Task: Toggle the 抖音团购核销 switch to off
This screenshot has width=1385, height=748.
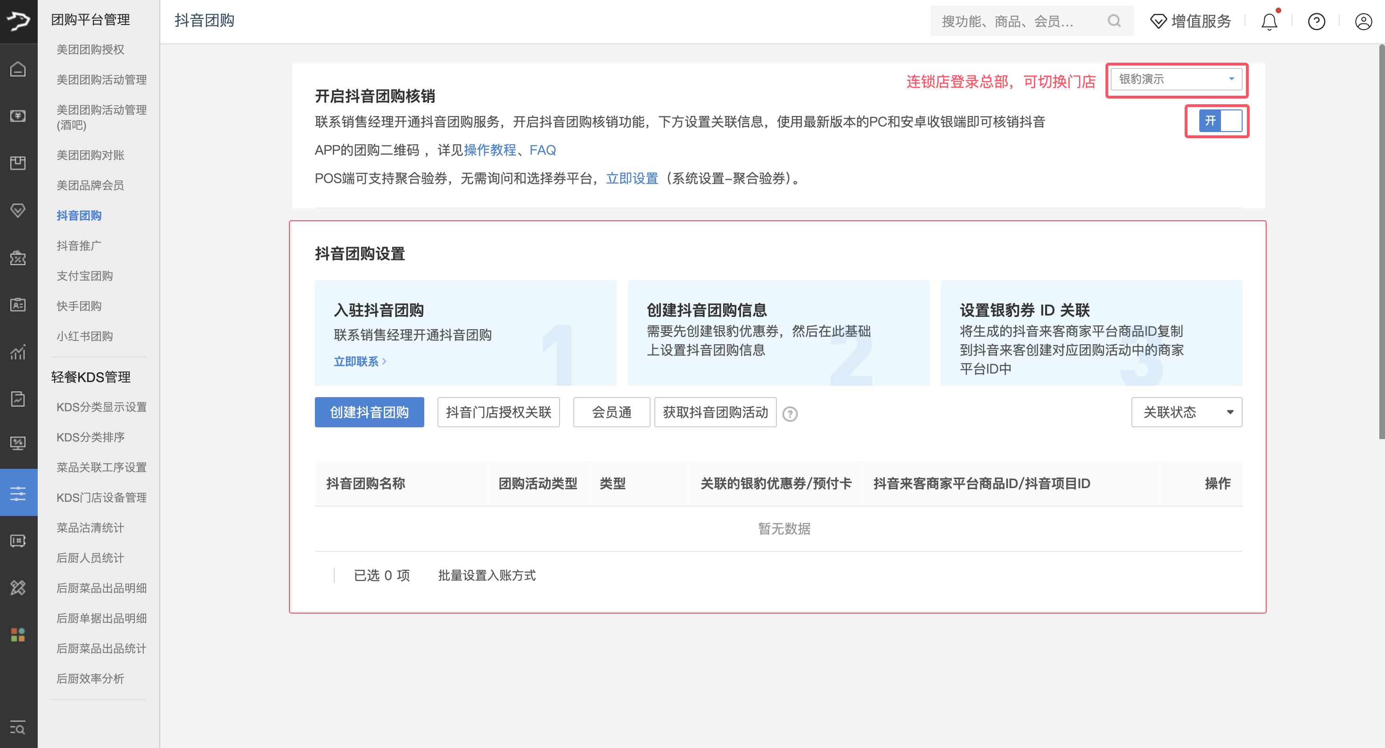Action: click(x=1216, y=122)
